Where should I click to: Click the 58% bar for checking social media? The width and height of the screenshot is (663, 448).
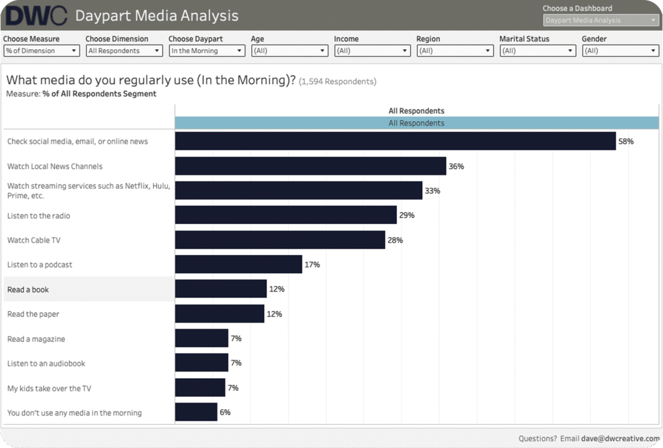(x=396, y=140)
